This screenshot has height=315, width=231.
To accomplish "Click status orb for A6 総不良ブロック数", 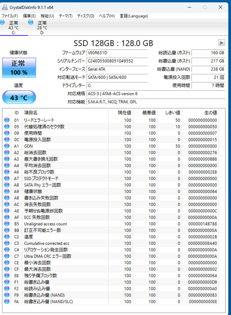I will point(7,172).
